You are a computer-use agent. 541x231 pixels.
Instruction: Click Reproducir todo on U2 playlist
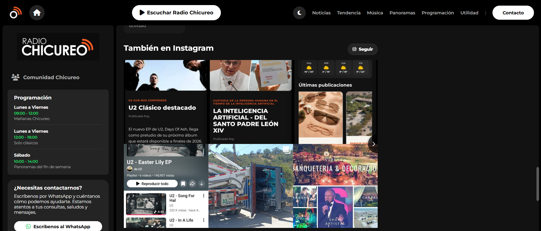coord(152,184)
